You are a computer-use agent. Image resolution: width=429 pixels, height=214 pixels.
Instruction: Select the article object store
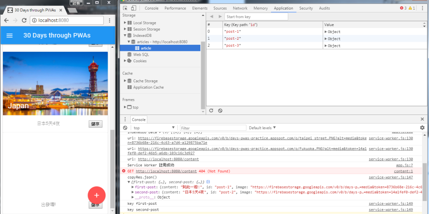[160, 48]
